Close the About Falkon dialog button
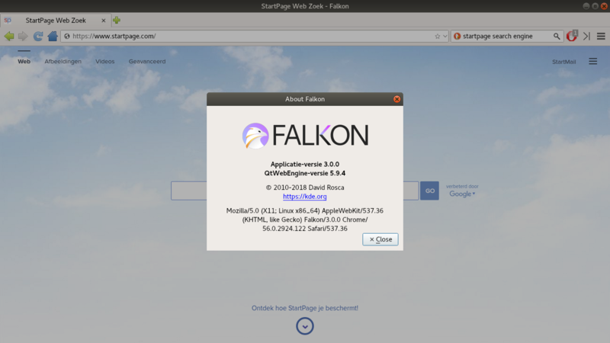The width and height of the screenshot is (610, 343). (x=380, y=239)
